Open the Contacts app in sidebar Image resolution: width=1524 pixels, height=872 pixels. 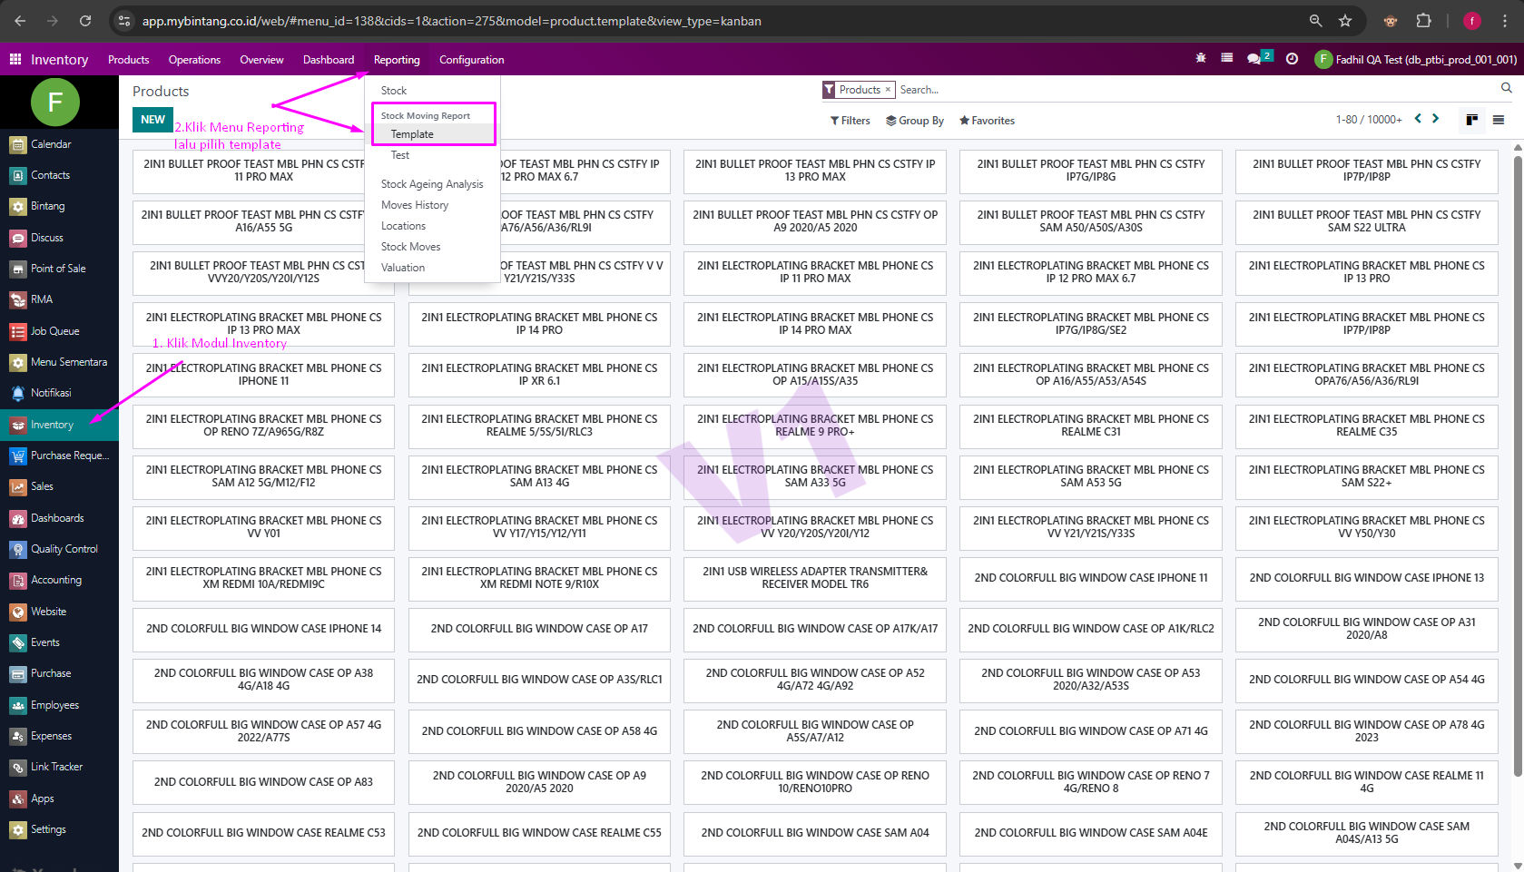pyautogui.click(x=59, y=175)
